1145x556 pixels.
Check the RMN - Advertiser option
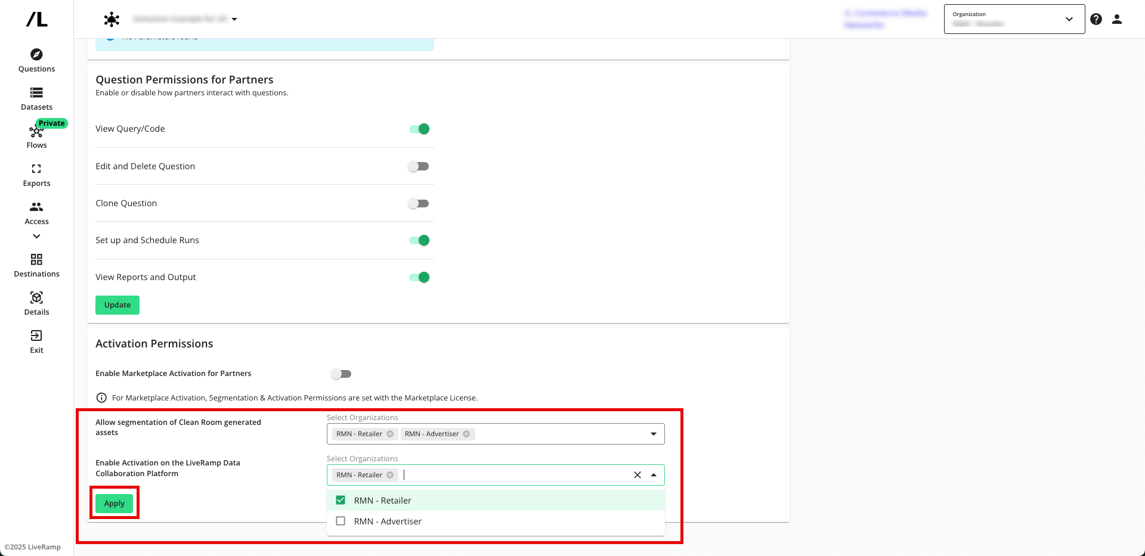[x=341, y=521]
